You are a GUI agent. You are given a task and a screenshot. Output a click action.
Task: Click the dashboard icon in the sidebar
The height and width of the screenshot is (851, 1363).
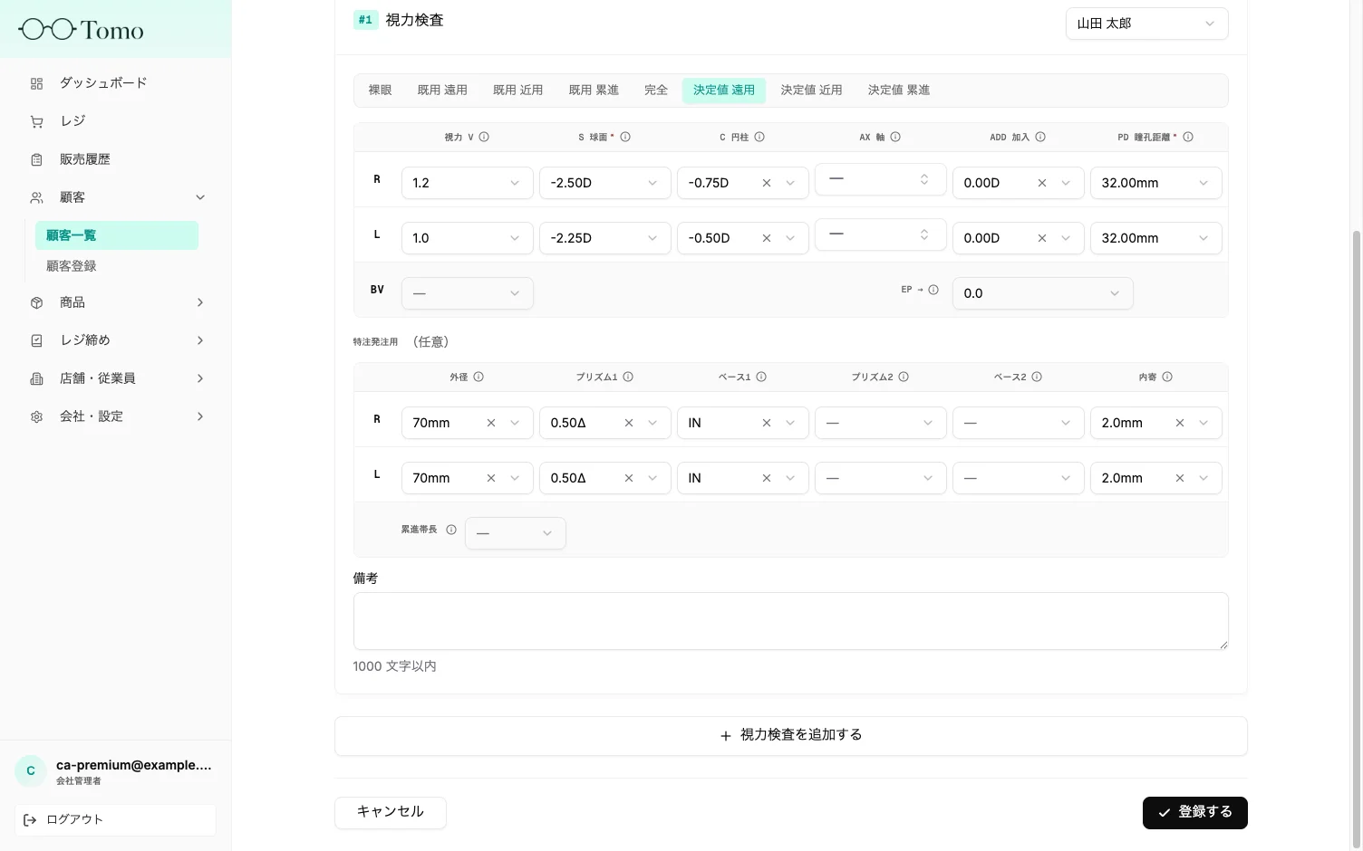point(36,83)
